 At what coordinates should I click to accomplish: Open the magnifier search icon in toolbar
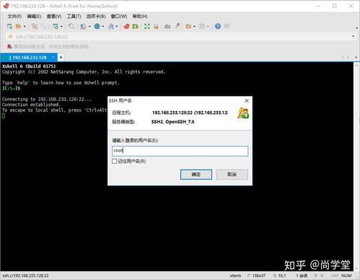coord(71,26)
